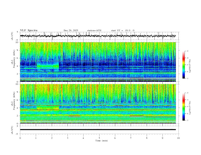Viewport: 201px width, 155px height.
Task: Click the green 4 kHz burst in ch.2 spectrogram
Action: (48, 107)
